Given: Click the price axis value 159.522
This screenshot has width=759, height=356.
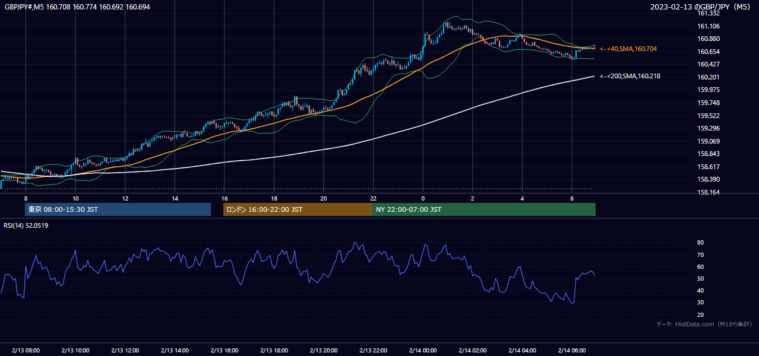Looking at the screenshot, I should (708, 116).
